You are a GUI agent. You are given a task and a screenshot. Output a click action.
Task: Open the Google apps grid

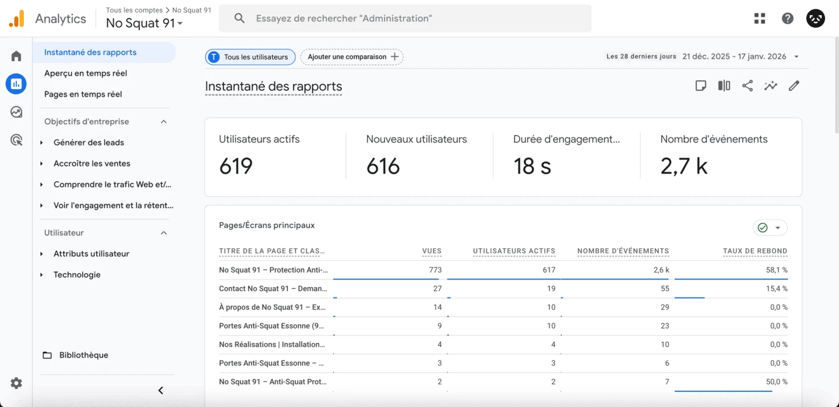[759, 18]
